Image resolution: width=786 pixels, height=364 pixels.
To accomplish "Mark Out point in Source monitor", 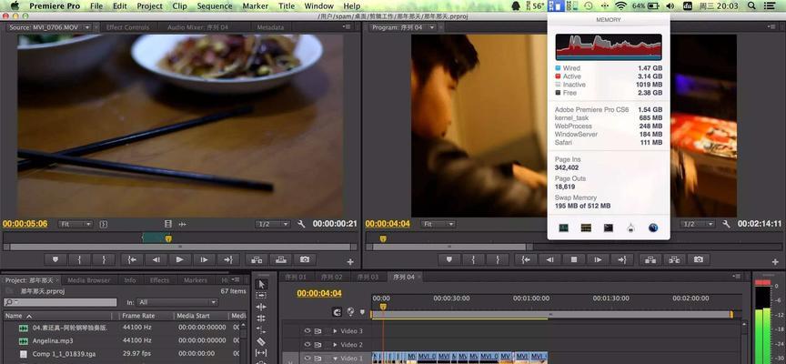I will (x=104, y=259).
